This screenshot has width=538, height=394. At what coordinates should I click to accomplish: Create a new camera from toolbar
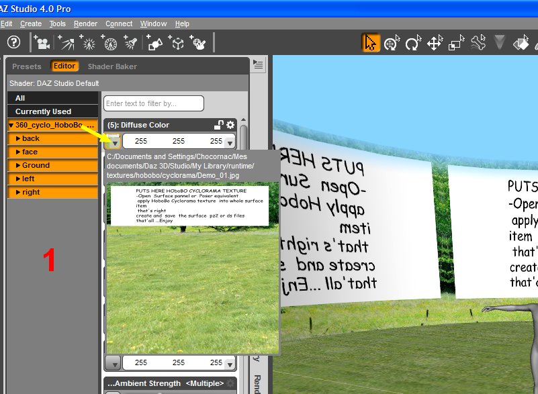click(42, 43)
